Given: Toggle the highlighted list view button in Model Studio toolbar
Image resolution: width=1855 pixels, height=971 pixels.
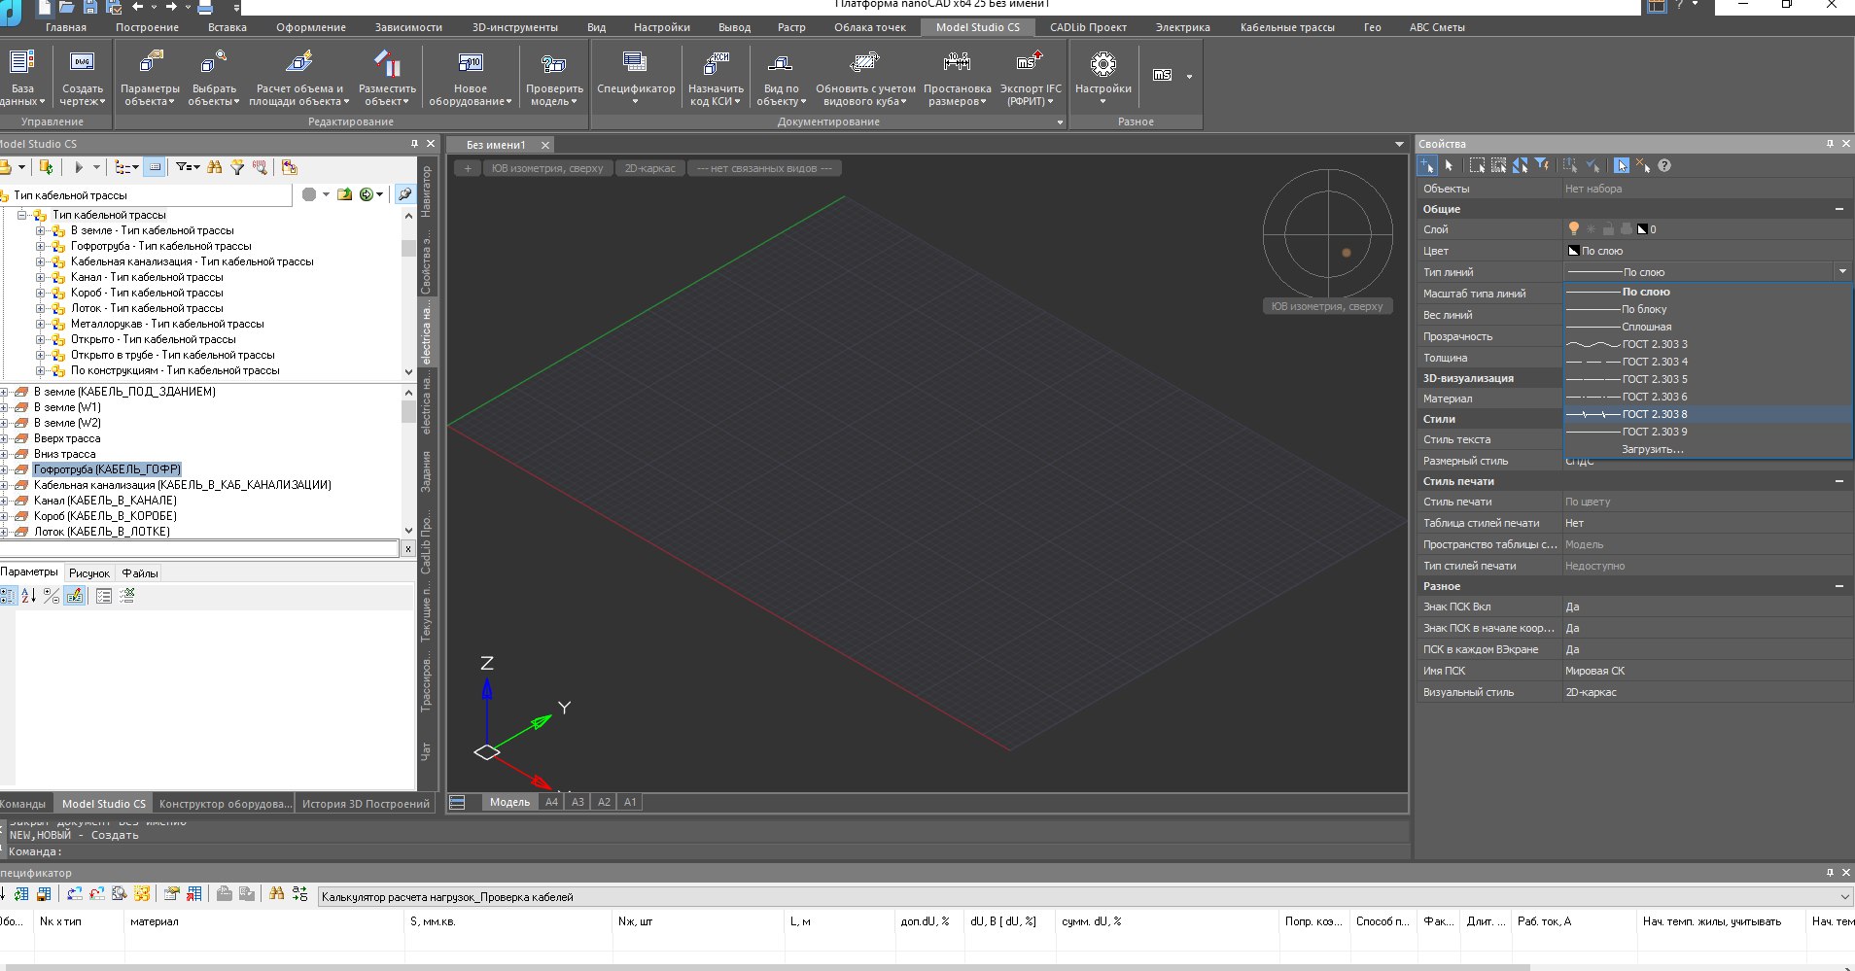Looking at the screenshot, I should [155, 167].
